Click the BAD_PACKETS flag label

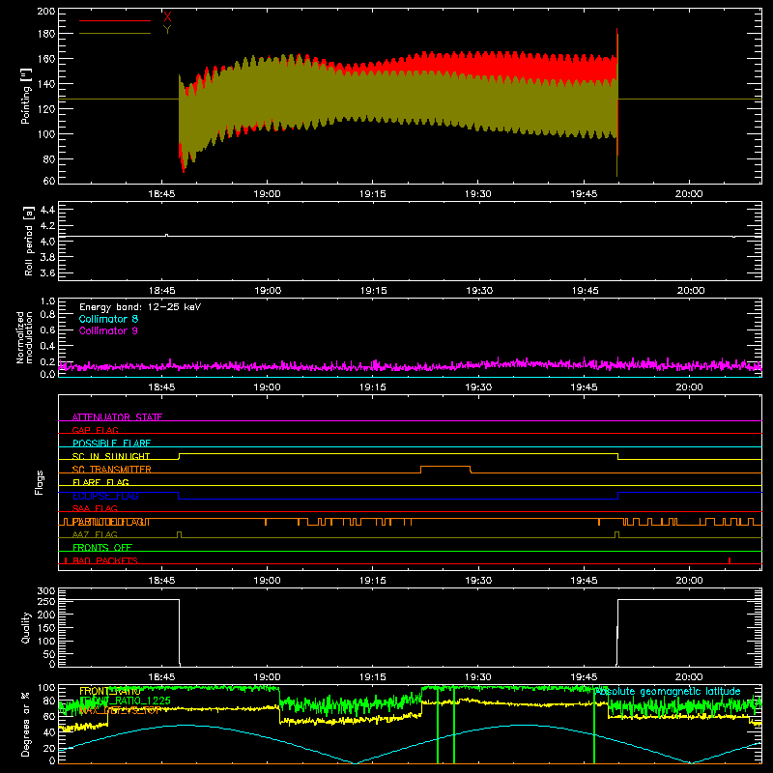click(x=105, y=560)
